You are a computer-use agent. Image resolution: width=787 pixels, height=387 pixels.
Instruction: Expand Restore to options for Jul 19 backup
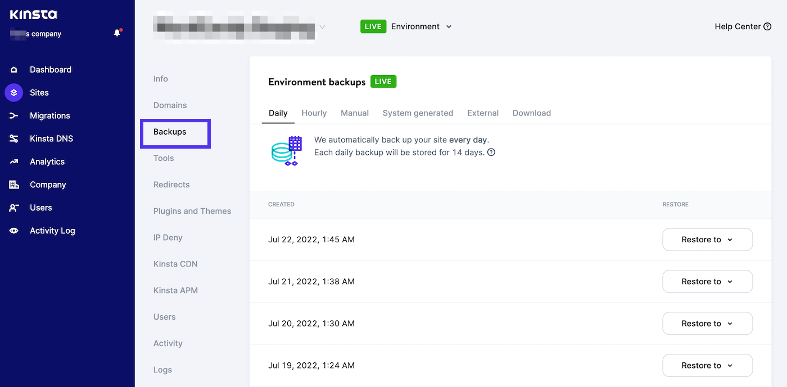click(707, 365)
